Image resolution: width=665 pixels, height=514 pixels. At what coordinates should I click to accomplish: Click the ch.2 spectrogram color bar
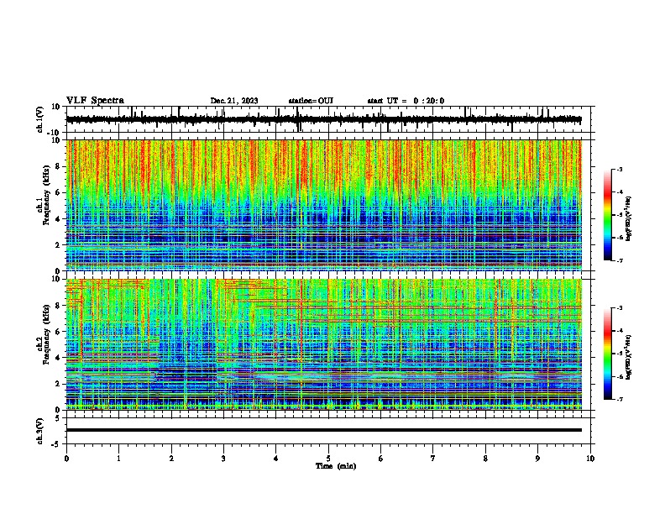(607, 354)
